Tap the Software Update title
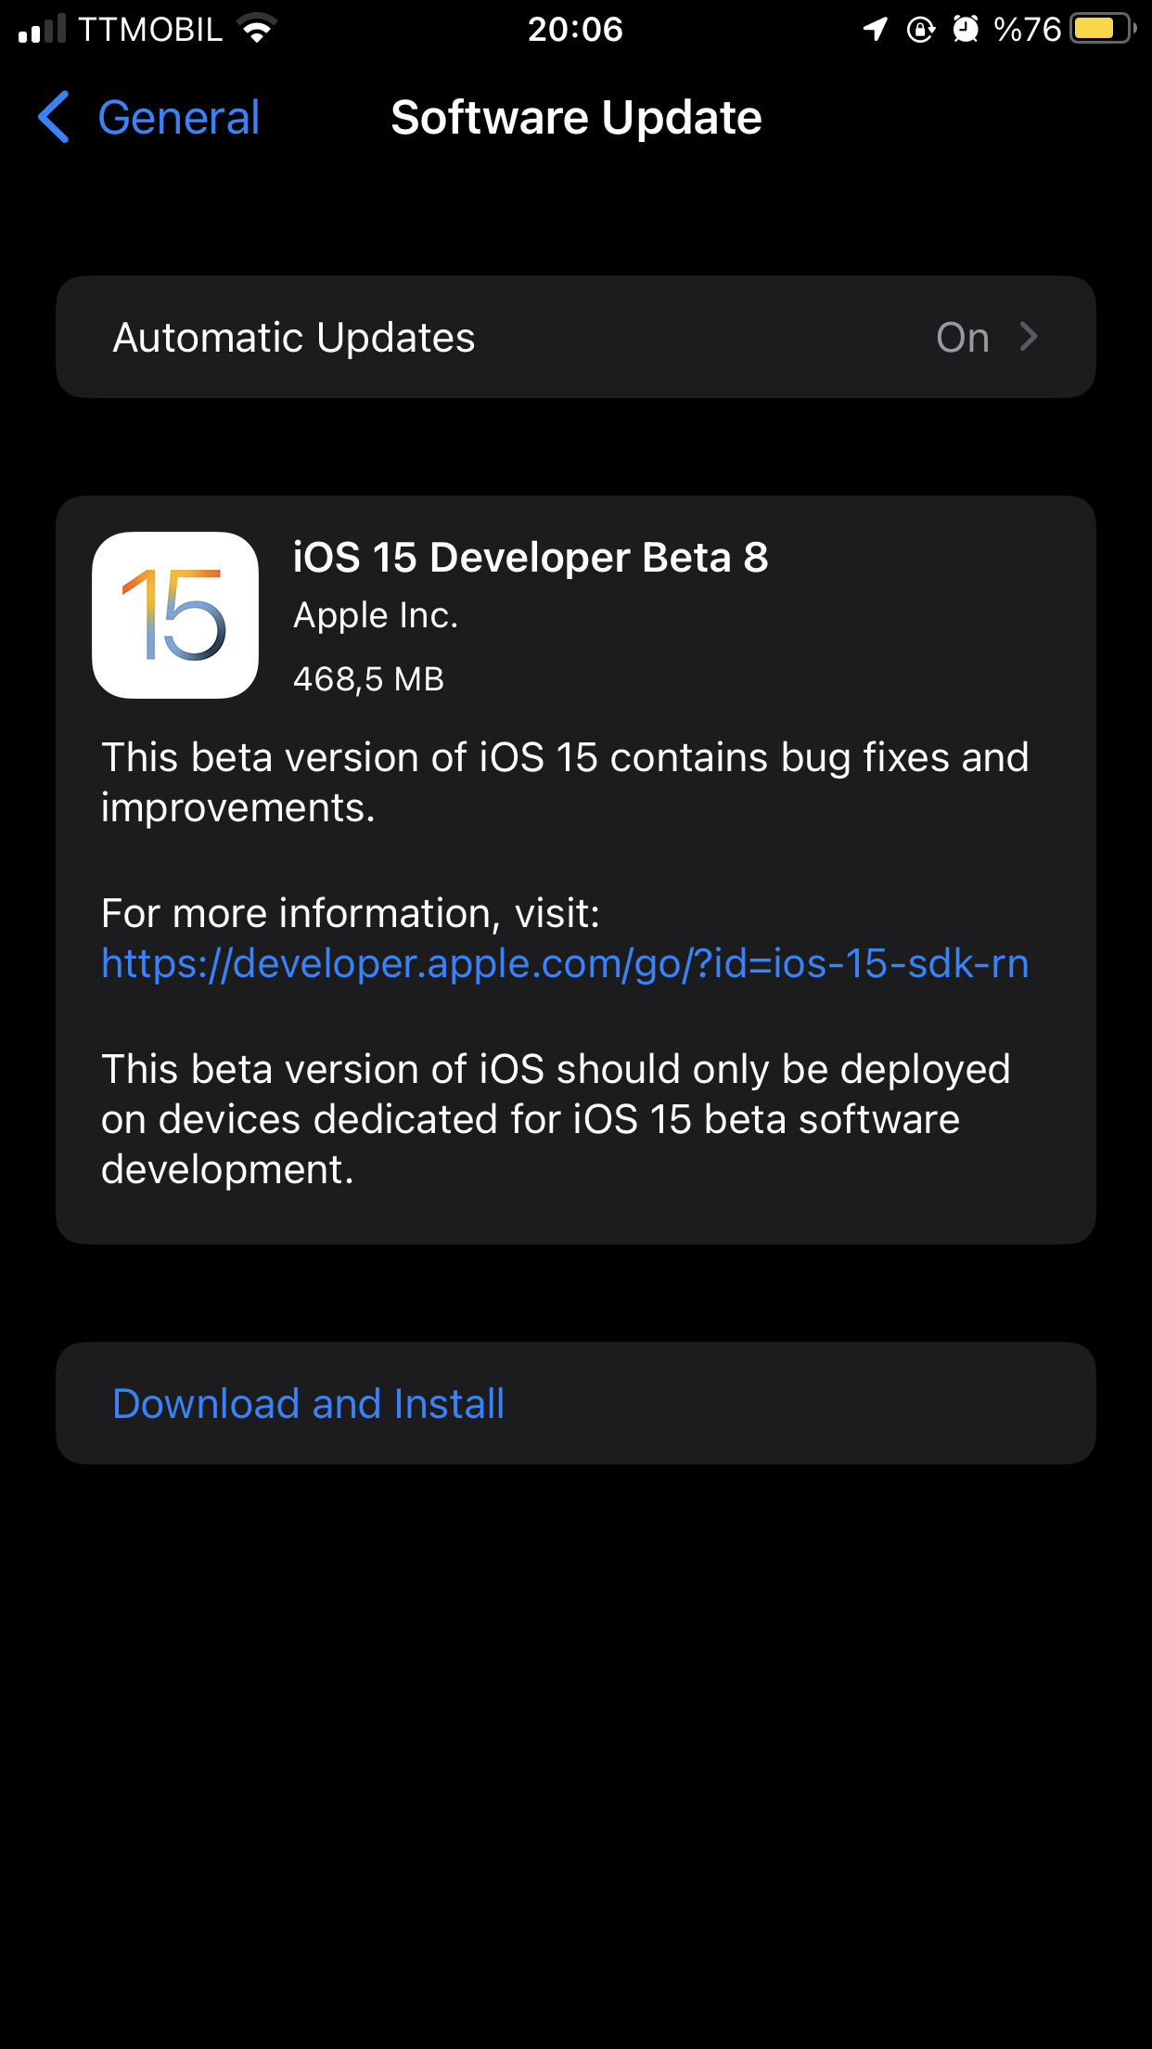The image size is (1152, 2049). 576,118
